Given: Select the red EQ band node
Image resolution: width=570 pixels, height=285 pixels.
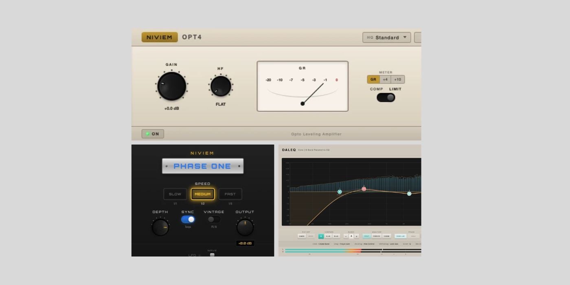Looking at the screenshot, I should point(364,189).
